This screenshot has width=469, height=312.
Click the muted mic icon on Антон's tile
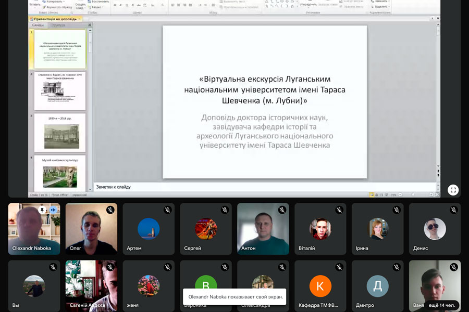coord(282,210)
